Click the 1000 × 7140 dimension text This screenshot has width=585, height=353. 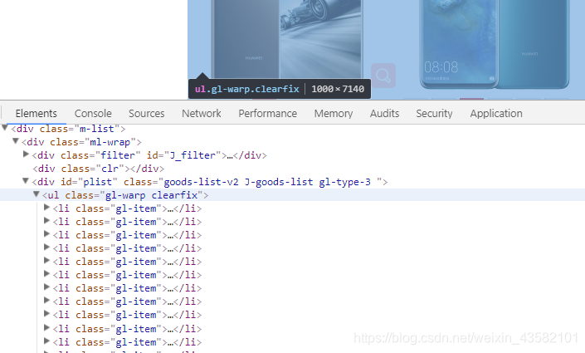click(x=338, y=89)
